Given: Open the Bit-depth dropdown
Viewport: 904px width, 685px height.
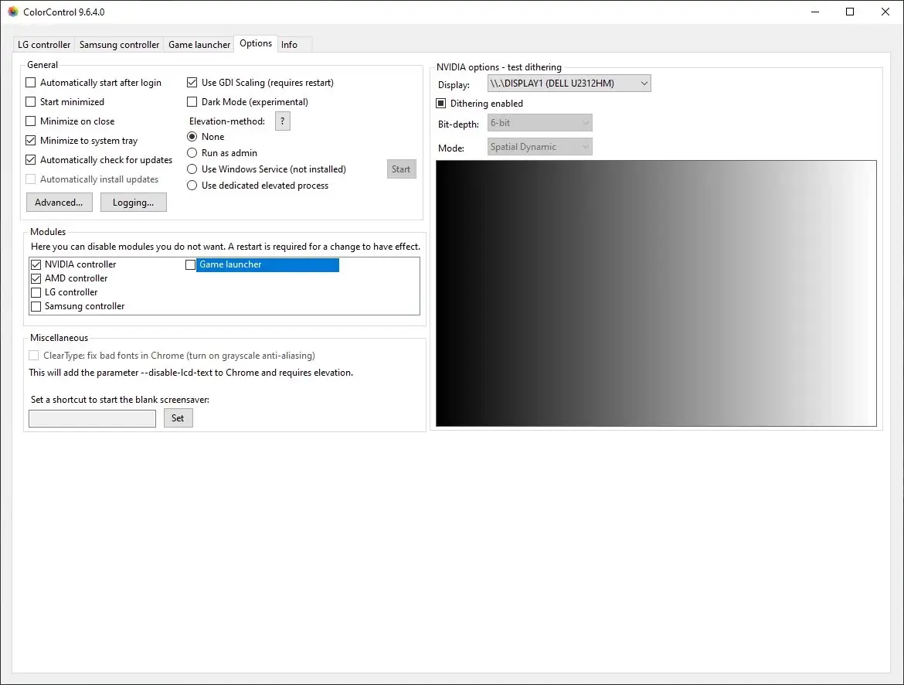Looking at the screenshot, I should point(585,122).
